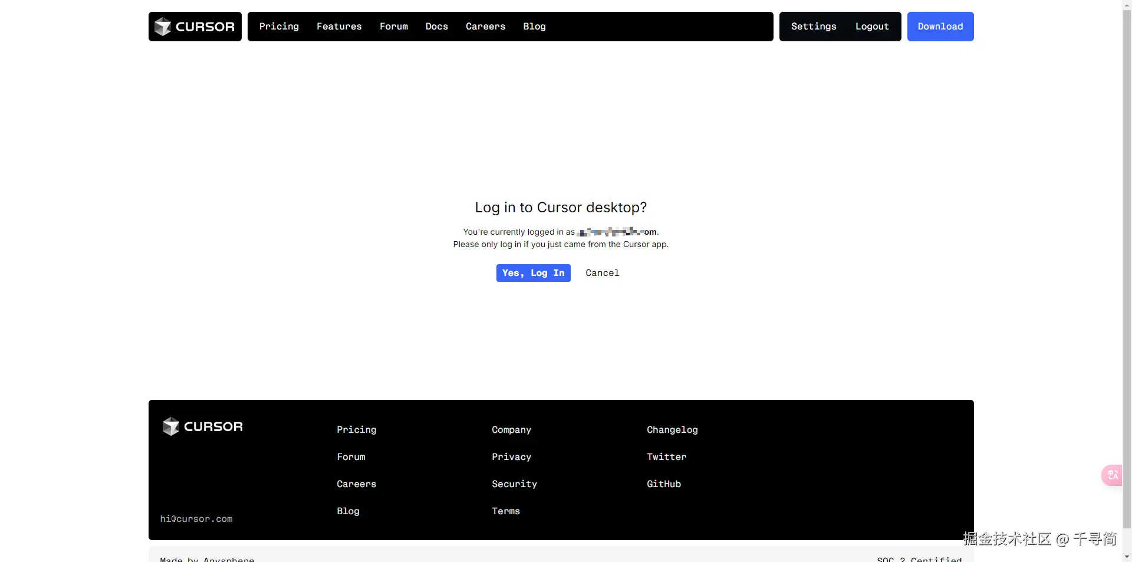Open the Privacy footer link
The height and width of the screenshot is (562, 1132).
(512, 457)
